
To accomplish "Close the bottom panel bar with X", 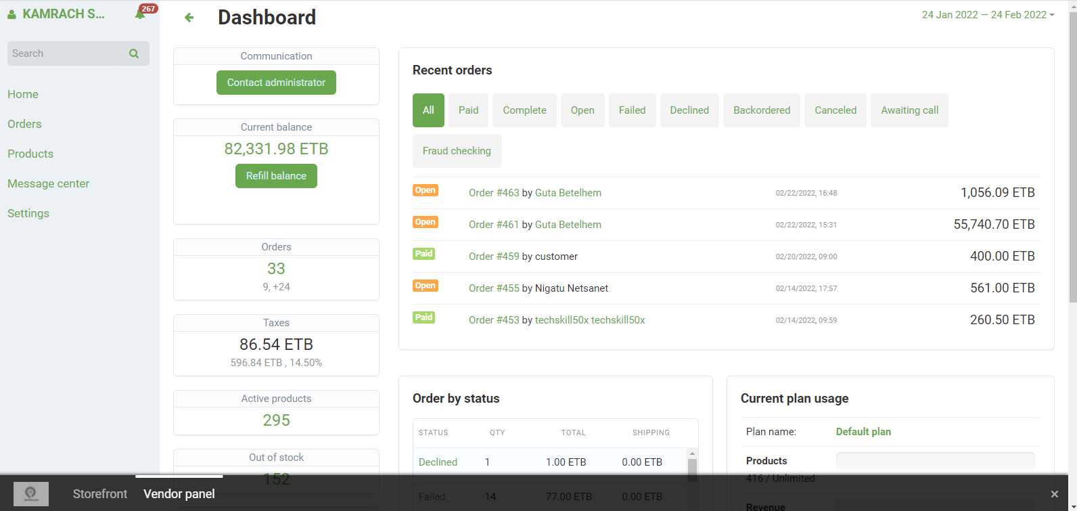I will click(x=1054, y=494).
